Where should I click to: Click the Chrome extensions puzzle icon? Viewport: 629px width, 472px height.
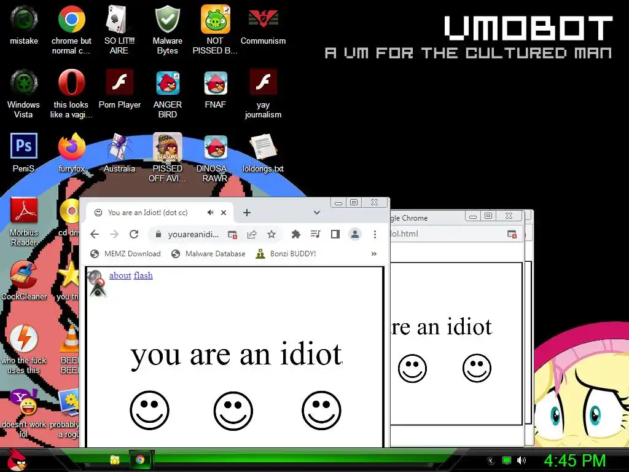[x=295, y=234]
